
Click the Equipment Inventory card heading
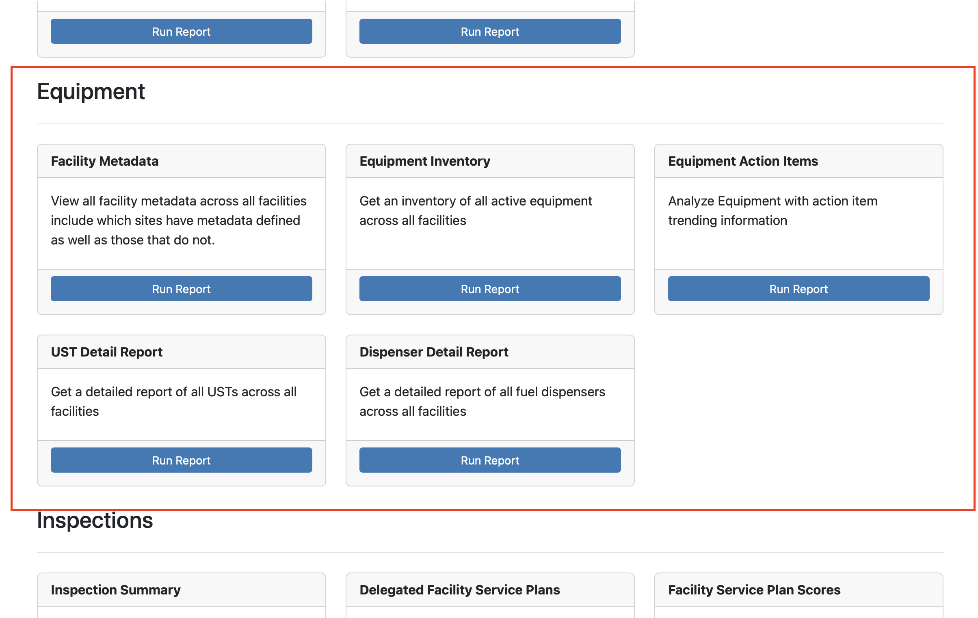pyautogui.click(x=425, y=161)
